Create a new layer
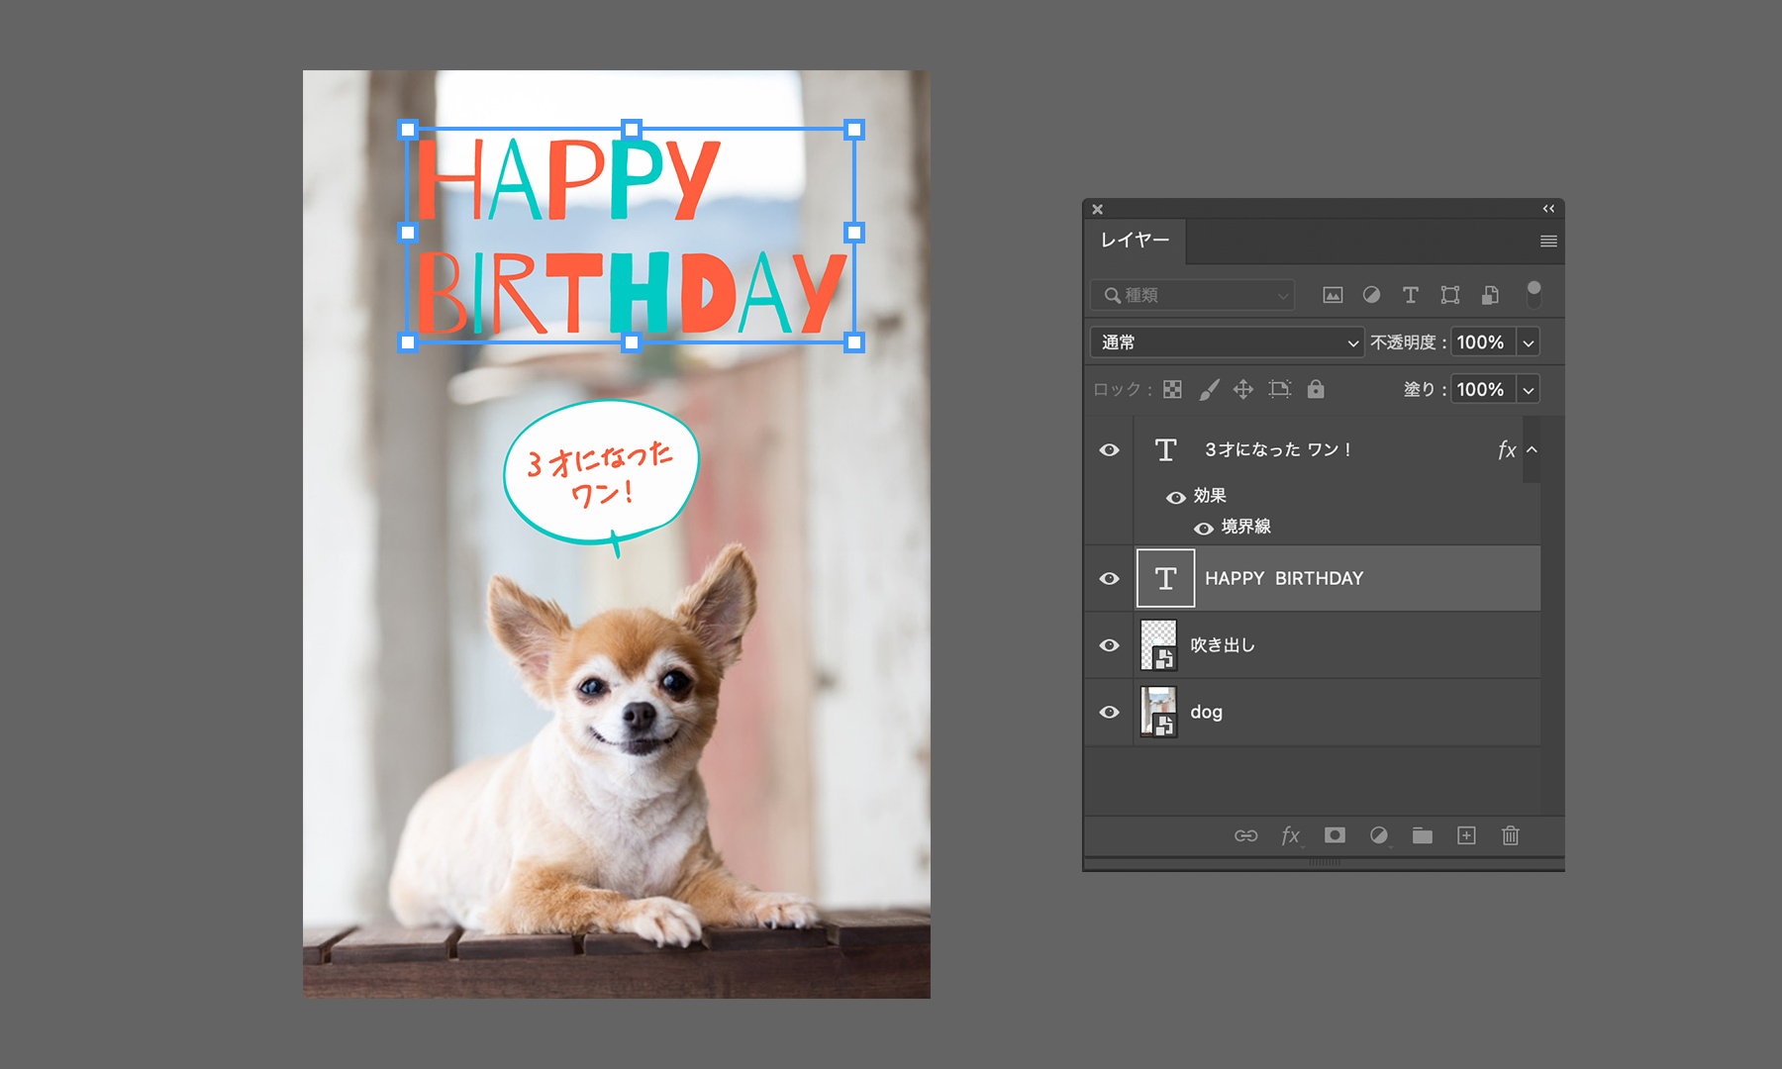This screenshot has height=1069, width=1782. (1466, 835)
